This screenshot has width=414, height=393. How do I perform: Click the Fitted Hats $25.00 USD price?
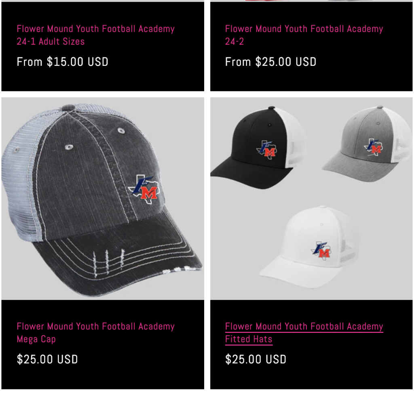coord(256,359)
